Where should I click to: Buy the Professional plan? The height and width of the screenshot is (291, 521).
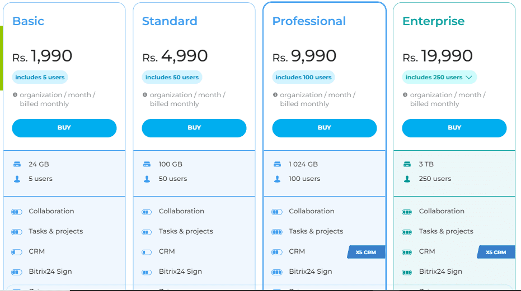(325, 128)
